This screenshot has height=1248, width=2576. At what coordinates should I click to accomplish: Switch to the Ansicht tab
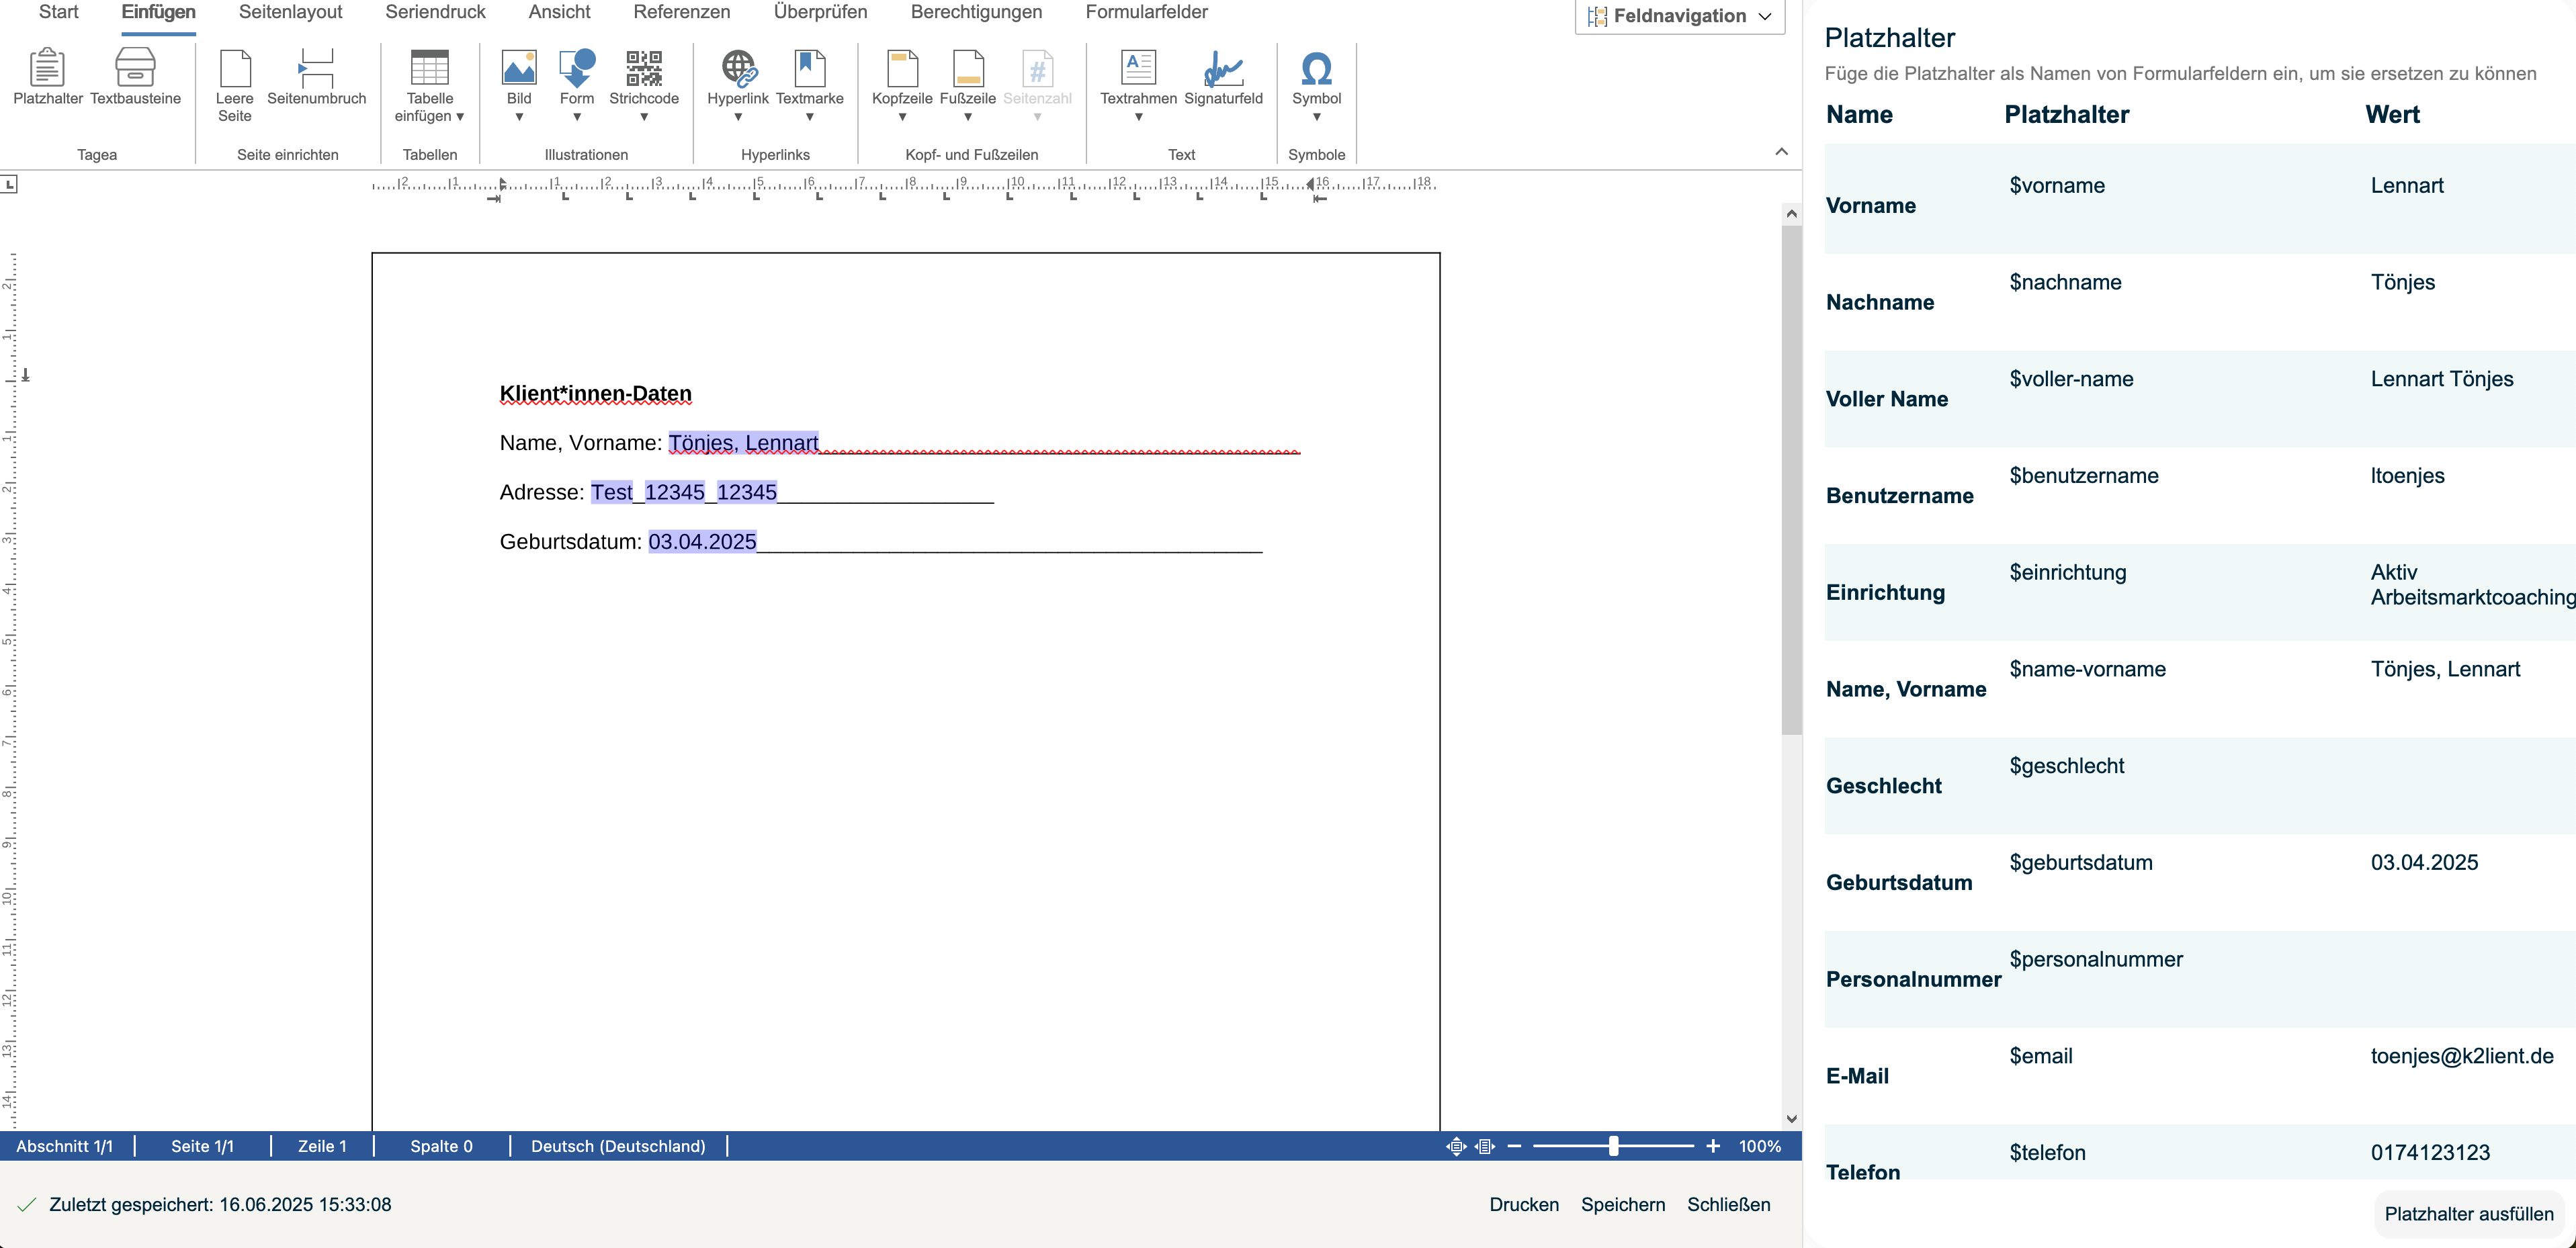[x=559, y=13]
